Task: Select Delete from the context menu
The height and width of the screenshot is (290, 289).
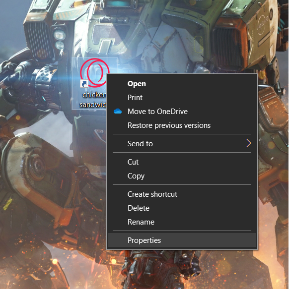Action: [182, 208]
